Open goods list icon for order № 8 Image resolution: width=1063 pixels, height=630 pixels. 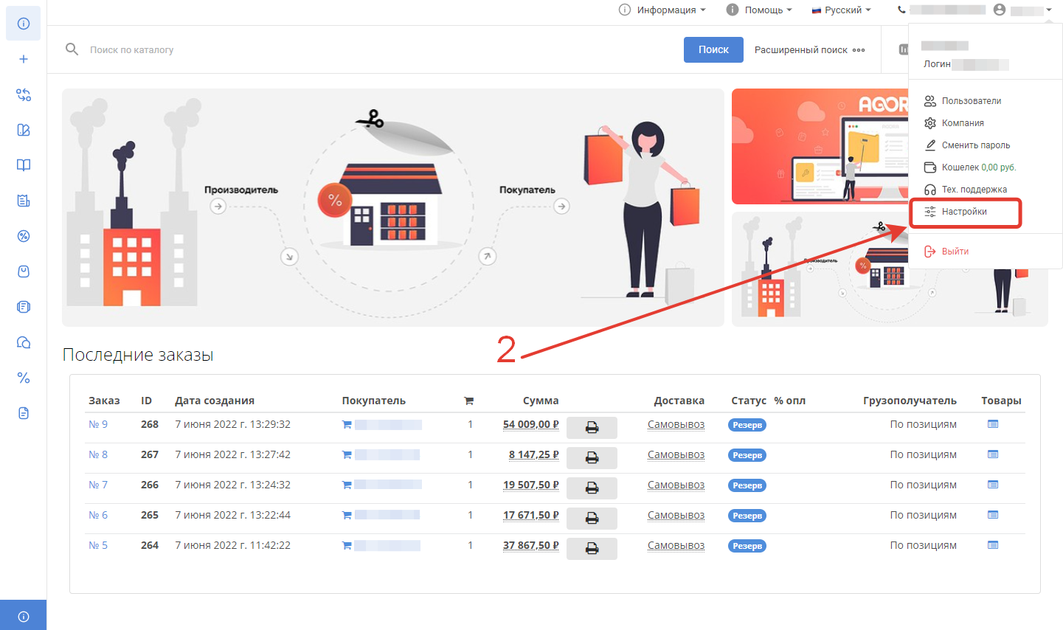pyautogui.click(x=993, y=454)
